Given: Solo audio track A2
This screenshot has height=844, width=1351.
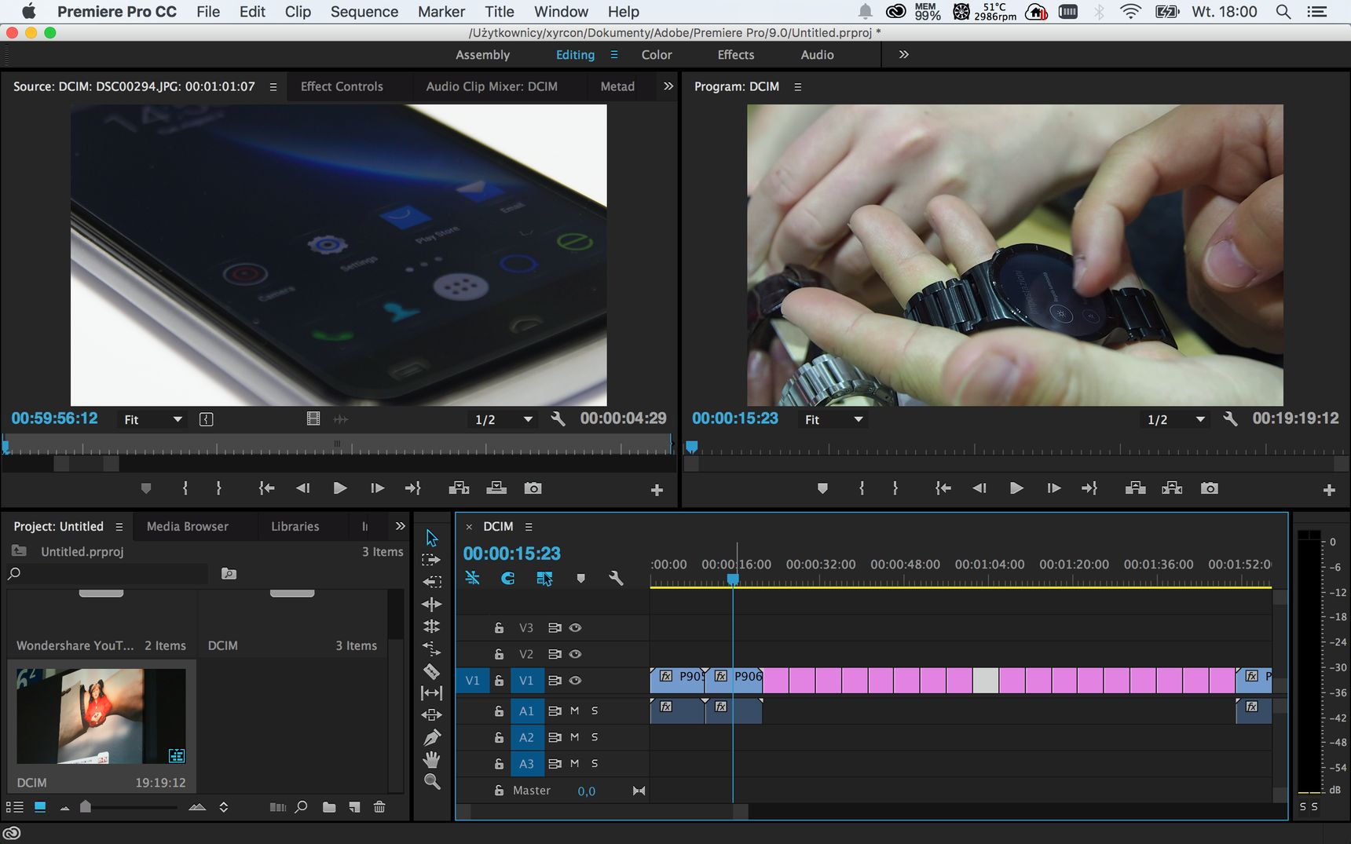Looking at the screenshot, I should pos(595,737).
